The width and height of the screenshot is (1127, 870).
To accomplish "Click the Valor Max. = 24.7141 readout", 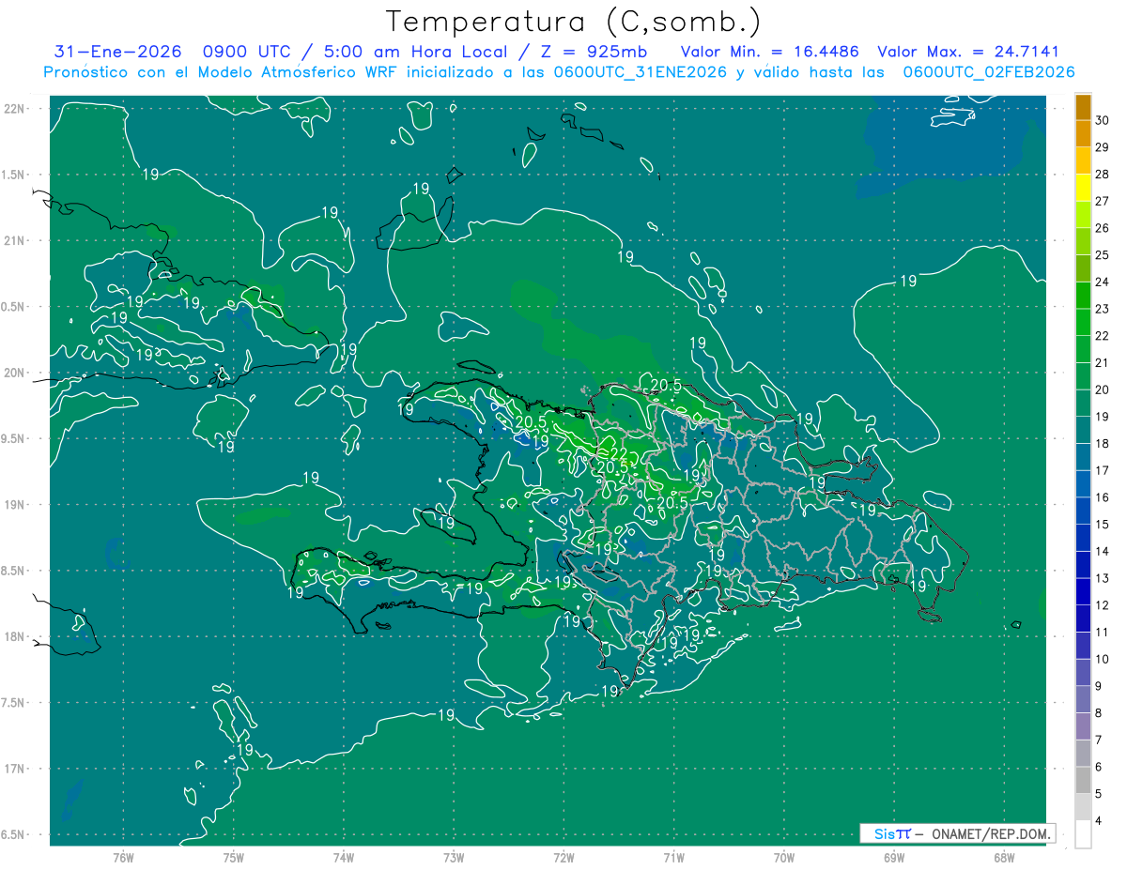I will tap(967, 52).
